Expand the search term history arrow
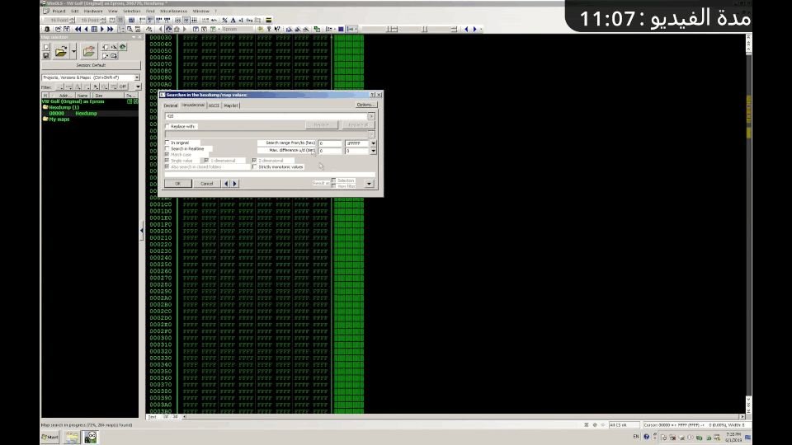The height and width of the screenshot is (445, 792). tap(371, 116)
